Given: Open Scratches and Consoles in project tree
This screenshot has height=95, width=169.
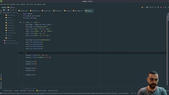Looking at the screenshot, I should (11, 43).
